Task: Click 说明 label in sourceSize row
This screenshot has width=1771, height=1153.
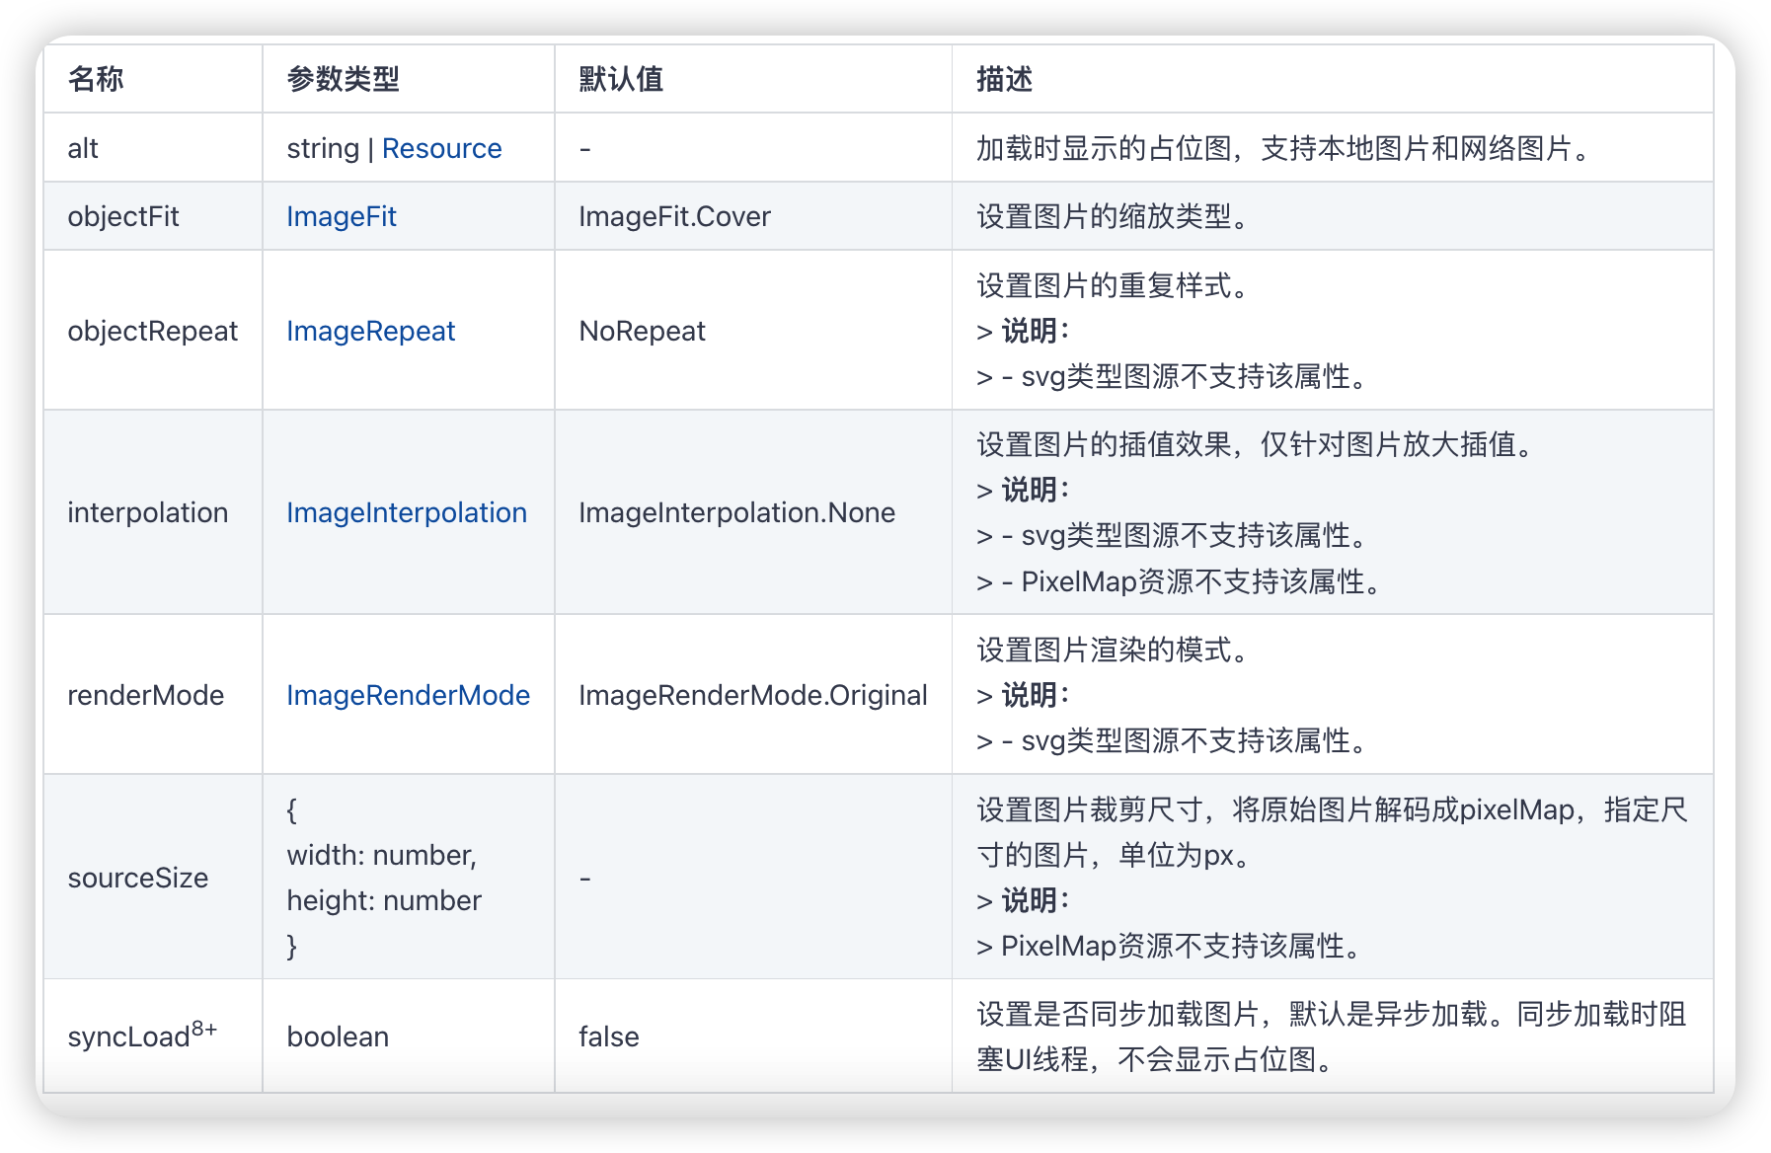Action: click(1036, 900)
